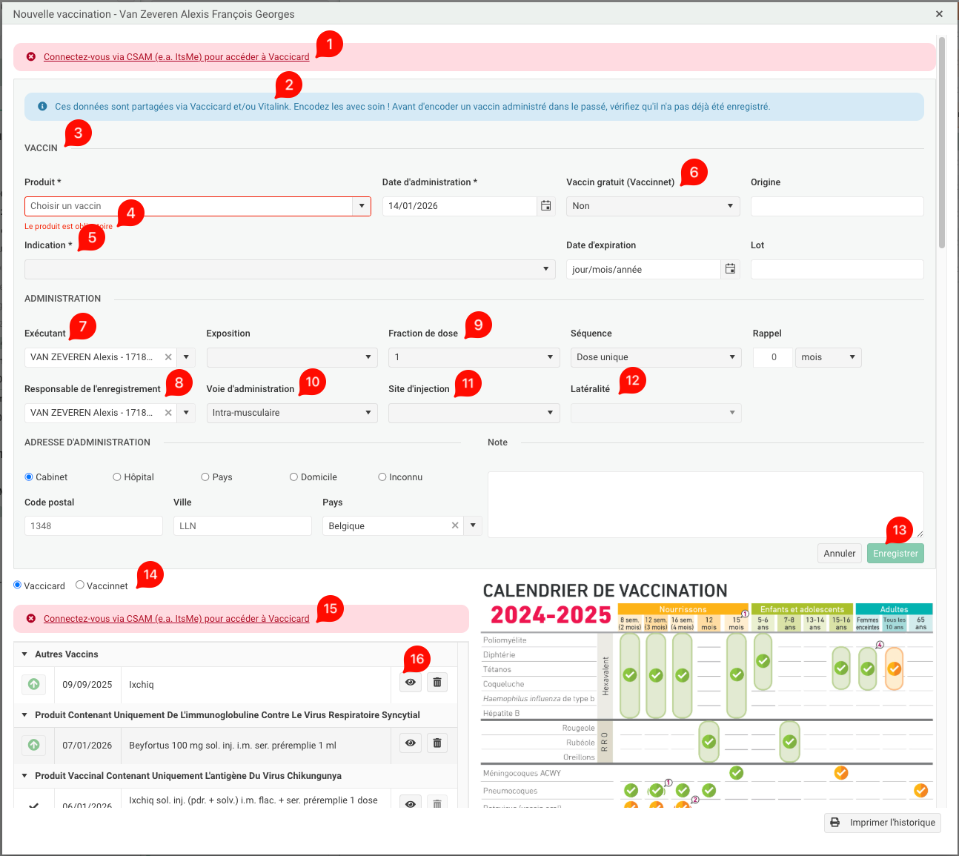Click the vertical scrollbar of the dialog
The image size is (959, 856).
942,141
